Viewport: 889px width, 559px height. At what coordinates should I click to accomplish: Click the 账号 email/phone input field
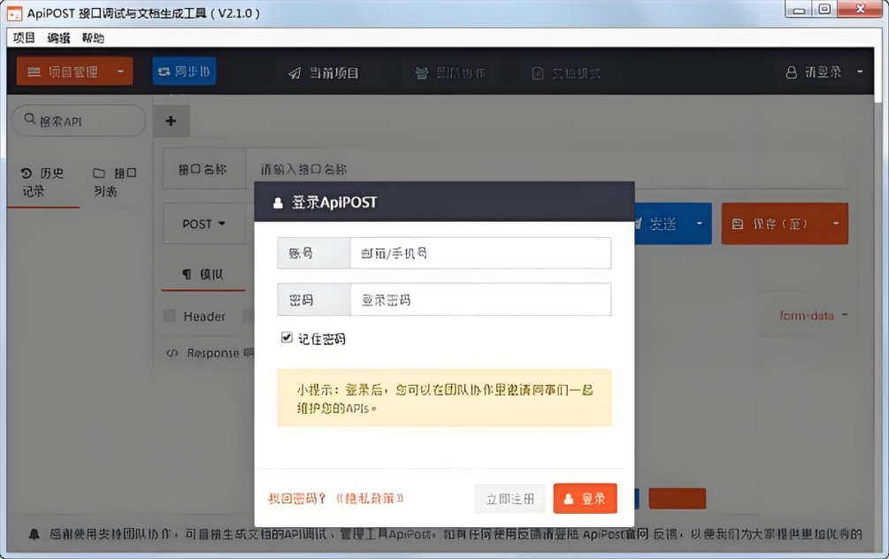[x=479, y=253]
